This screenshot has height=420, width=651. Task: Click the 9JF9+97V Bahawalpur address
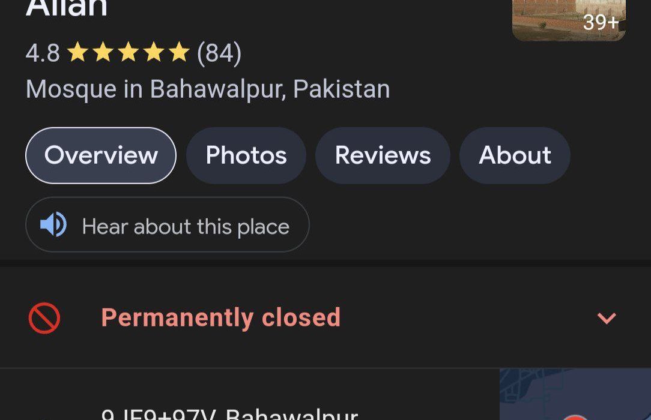(229, 414)
